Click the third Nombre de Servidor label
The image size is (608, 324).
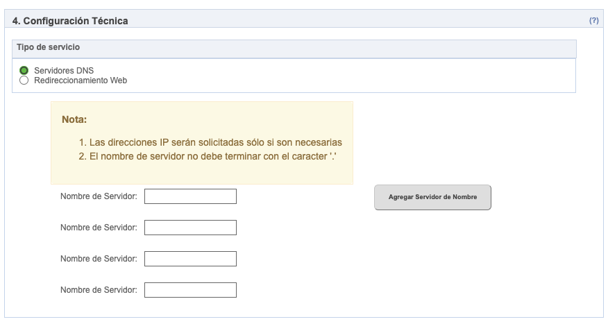click(99, 259)
